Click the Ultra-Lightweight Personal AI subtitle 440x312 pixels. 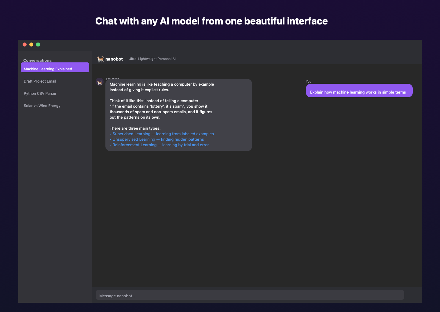[152, 59]
